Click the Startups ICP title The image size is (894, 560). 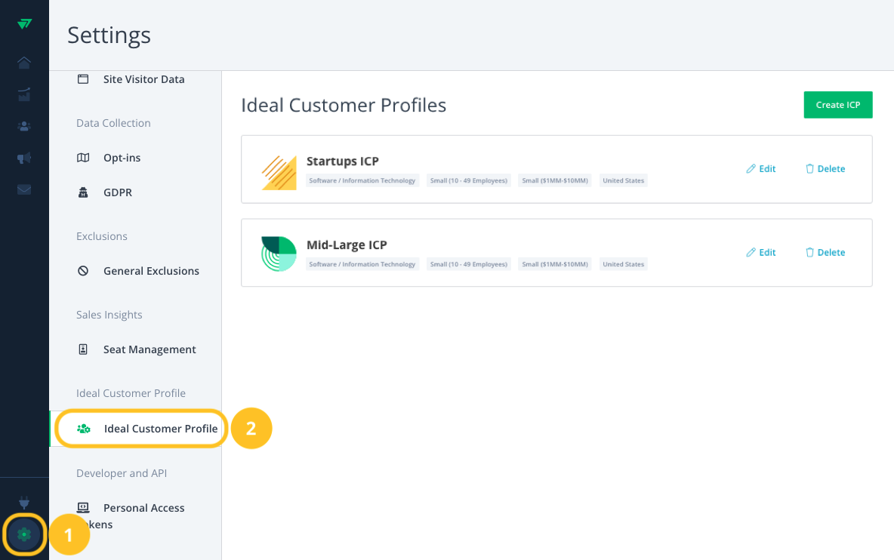(x=343, y=162)
